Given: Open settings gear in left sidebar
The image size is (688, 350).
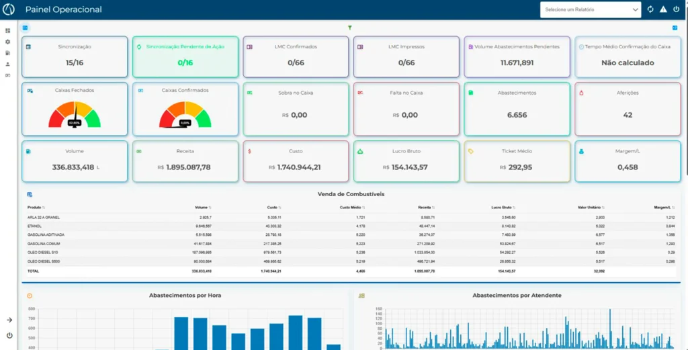Looking at the screenshot, I should tap(8, 42).
